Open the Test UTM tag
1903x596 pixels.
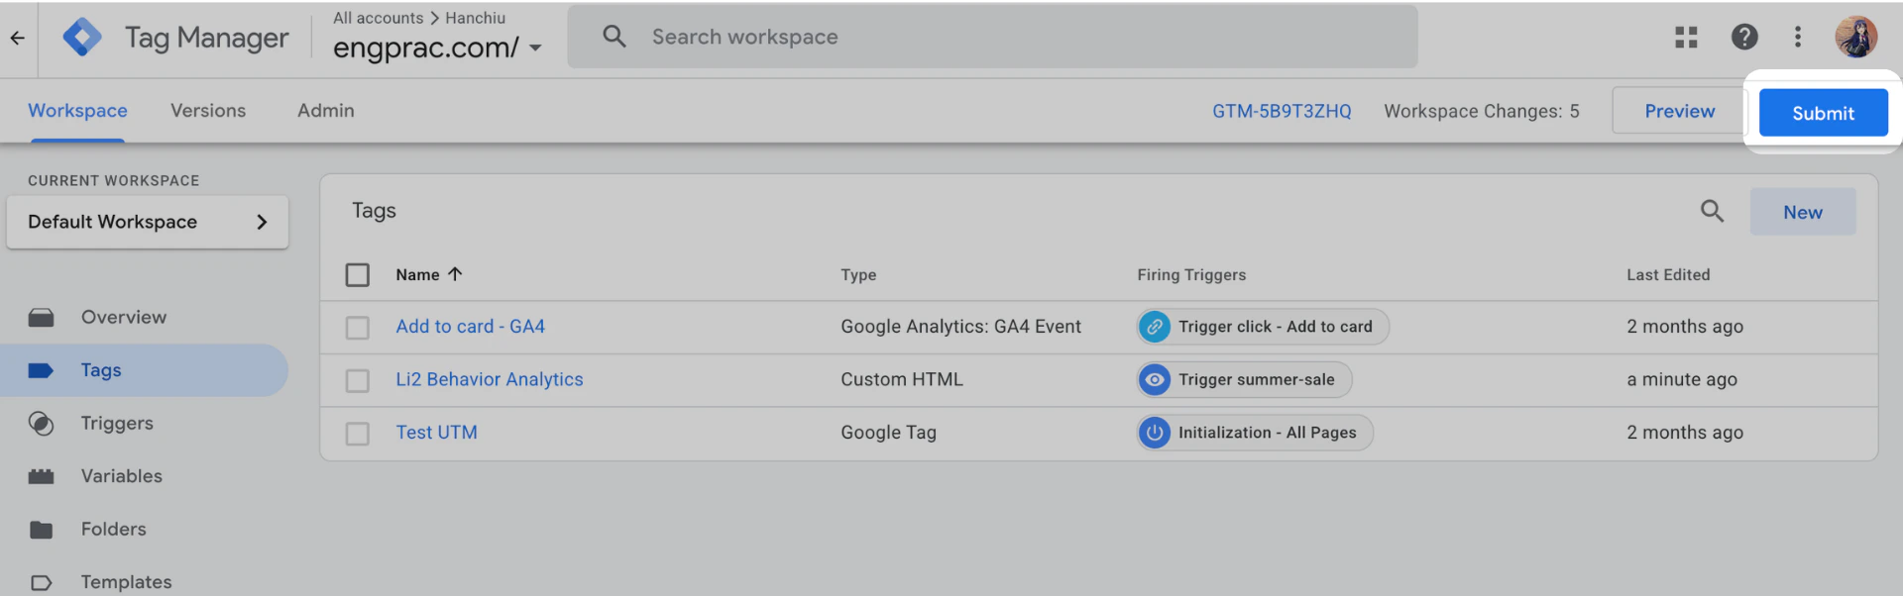(x=436, y=433)
